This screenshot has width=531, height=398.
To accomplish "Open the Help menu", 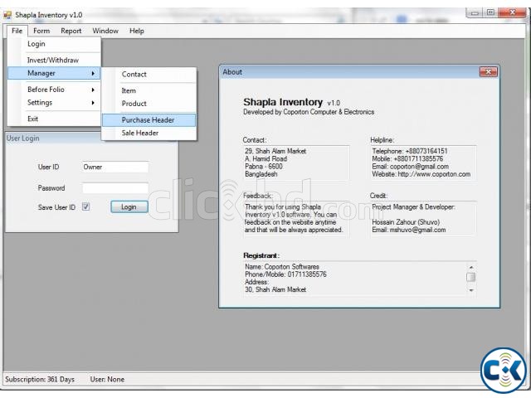I will click(137, 31).
